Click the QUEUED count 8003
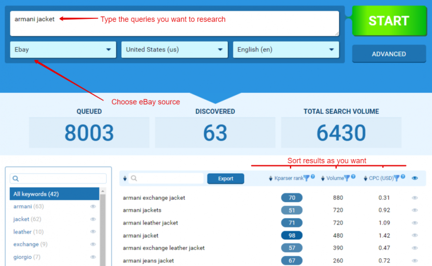This screenshot has height=266, width=432. pyautogui.click(x=89, y=133)
